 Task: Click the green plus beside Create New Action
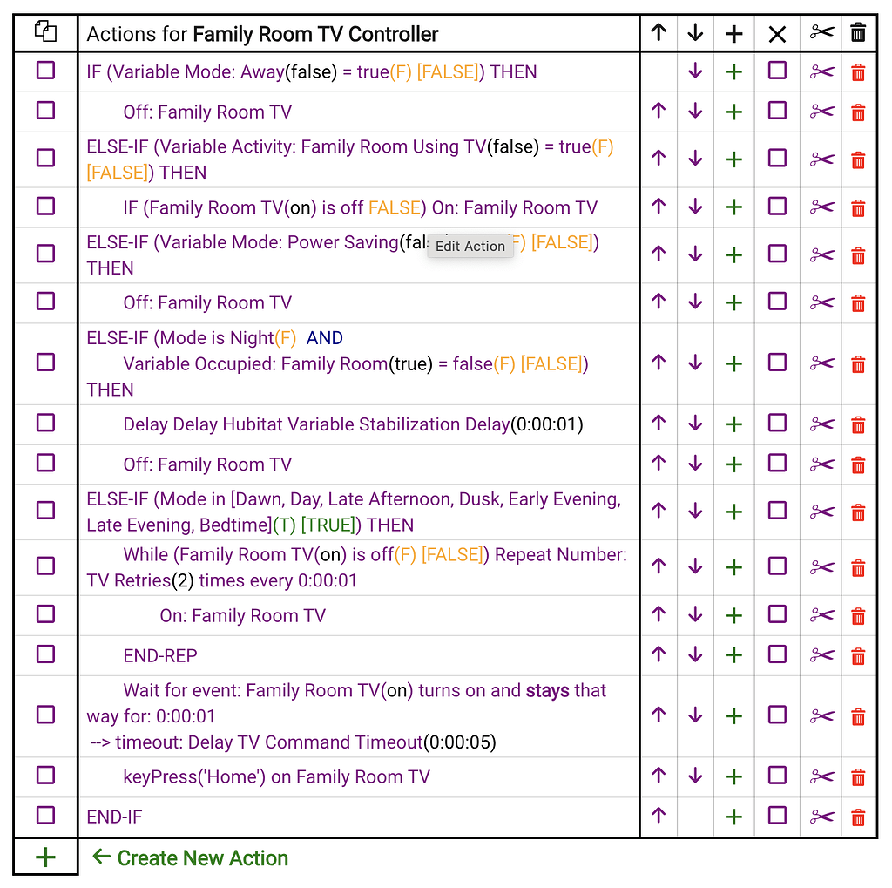(x=45, y=858)
